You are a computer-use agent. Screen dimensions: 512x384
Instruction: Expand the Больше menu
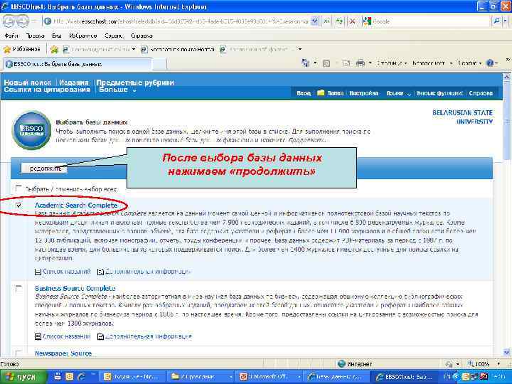[x=117, y=90]
